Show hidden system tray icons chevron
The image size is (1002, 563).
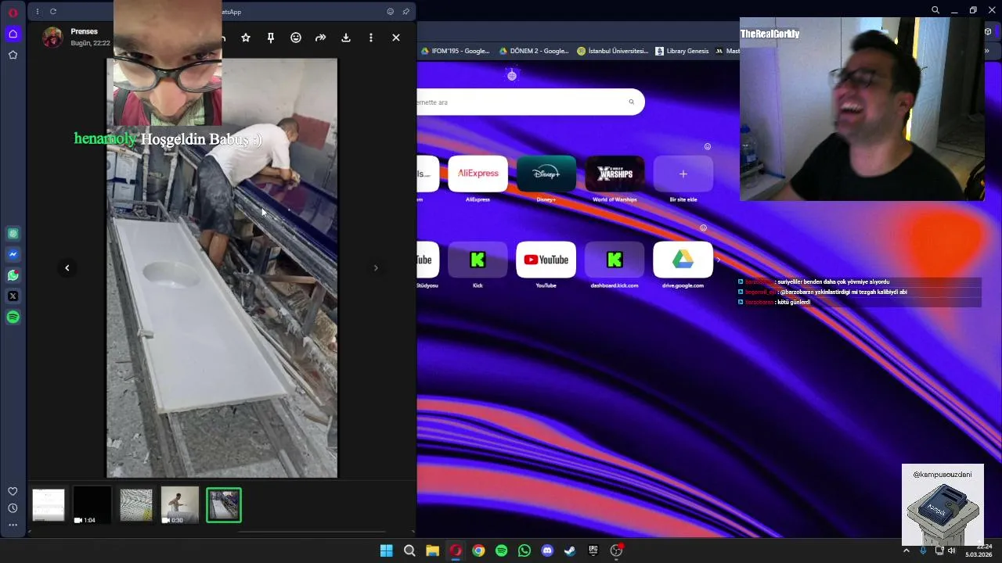906,550
